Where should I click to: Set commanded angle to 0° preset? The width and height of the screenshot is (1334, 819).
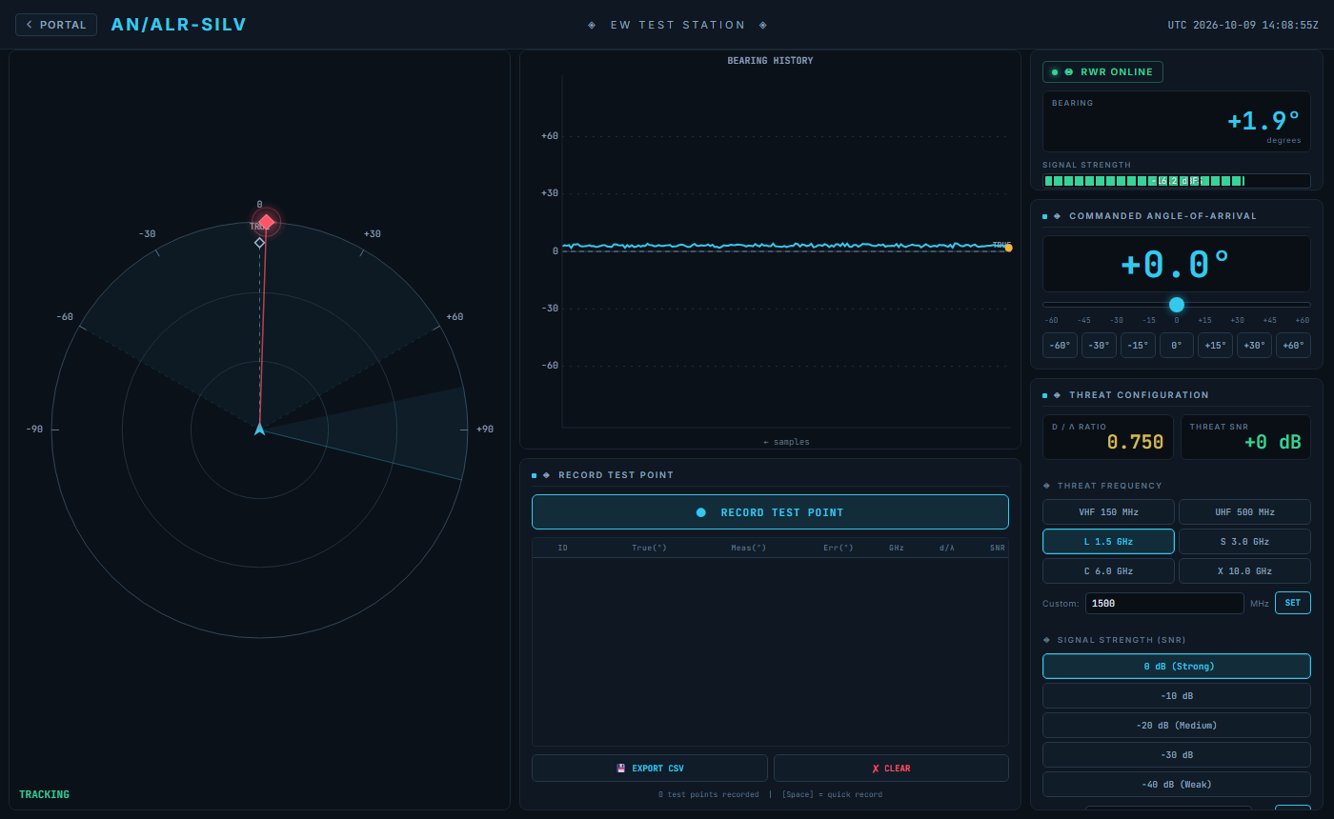[1177, 346]
